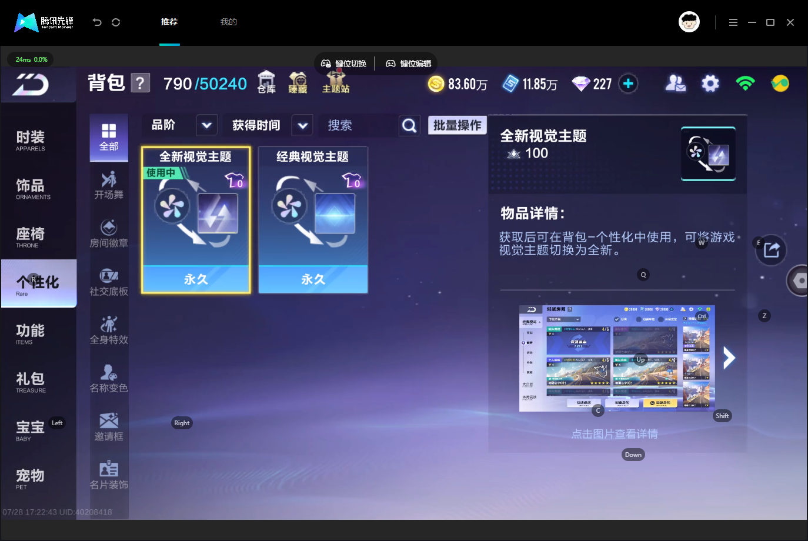Open the 仓库 warehouse icon
Viewport: 808px width, 541px height.
[x=266, y=82]
